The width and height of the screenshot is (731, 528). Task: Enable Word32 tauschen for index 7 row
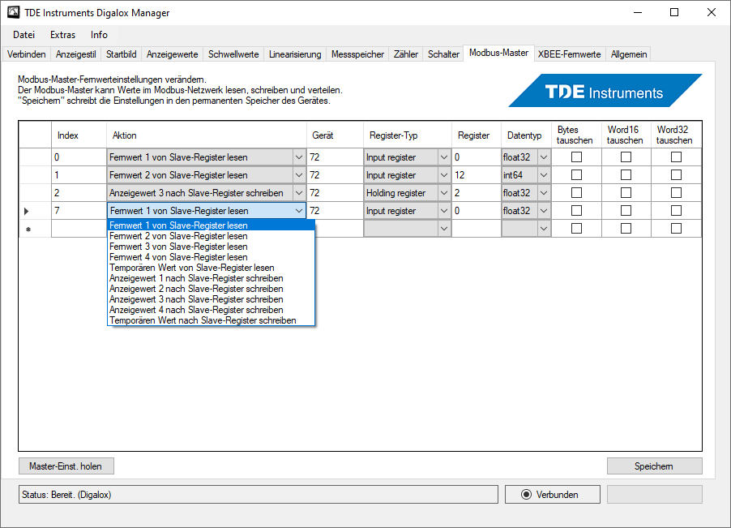point(676,211)
